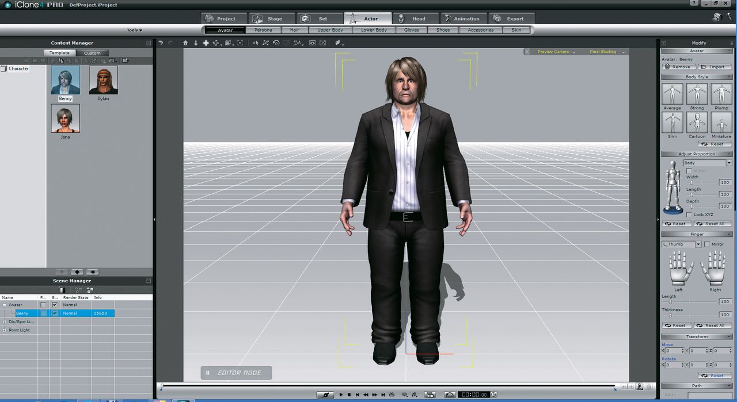Switch to the Head tab

click(417, 18)
